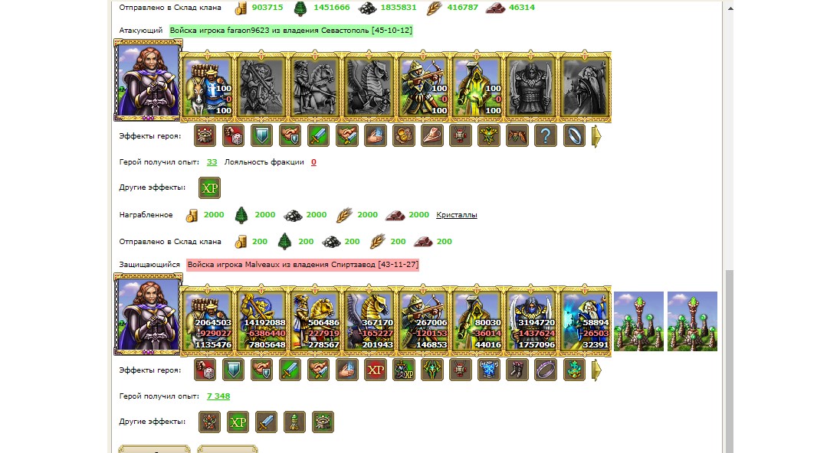Select the defender's blue glowing armor effect icon
This screenshot has height=453, width=840.
click(x=488, y=370)
